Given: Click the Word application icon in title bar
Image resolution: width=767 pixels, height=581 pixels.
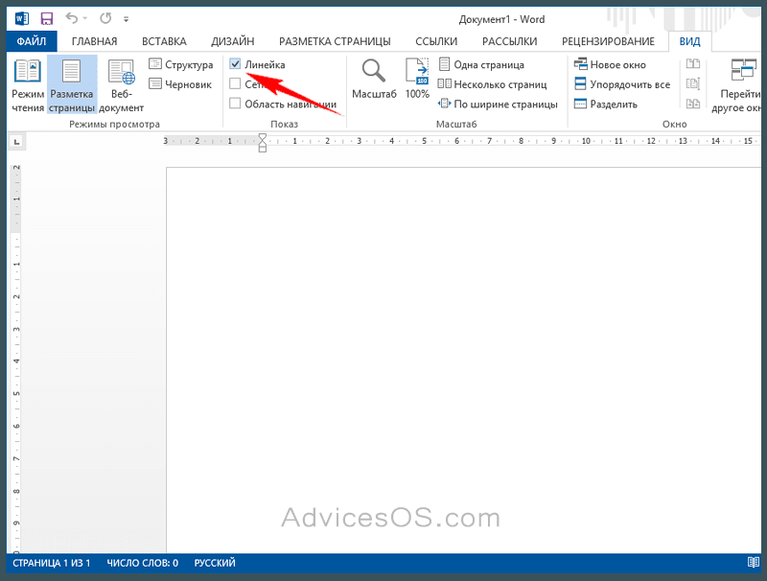Looking at the screenshot, I should [21, 19].
